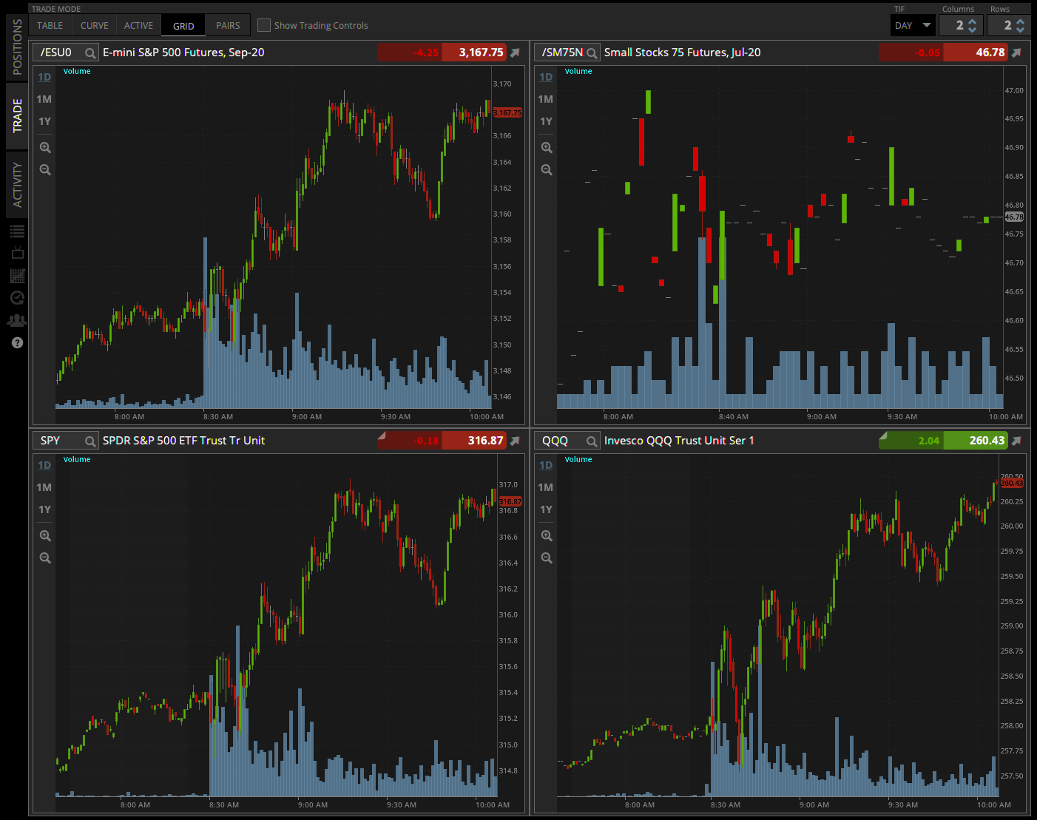Increase Columns using the up stepper arrow

973,21
